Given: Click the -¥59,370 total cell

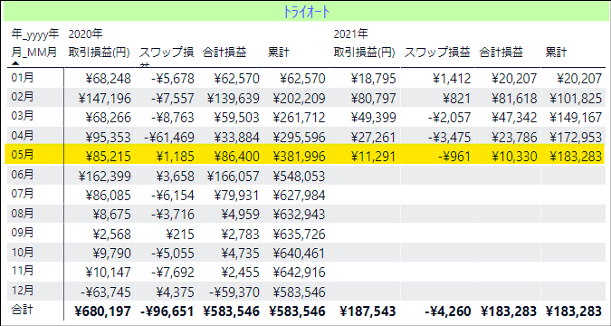Looking at the screenshot, I should [234, 292].
